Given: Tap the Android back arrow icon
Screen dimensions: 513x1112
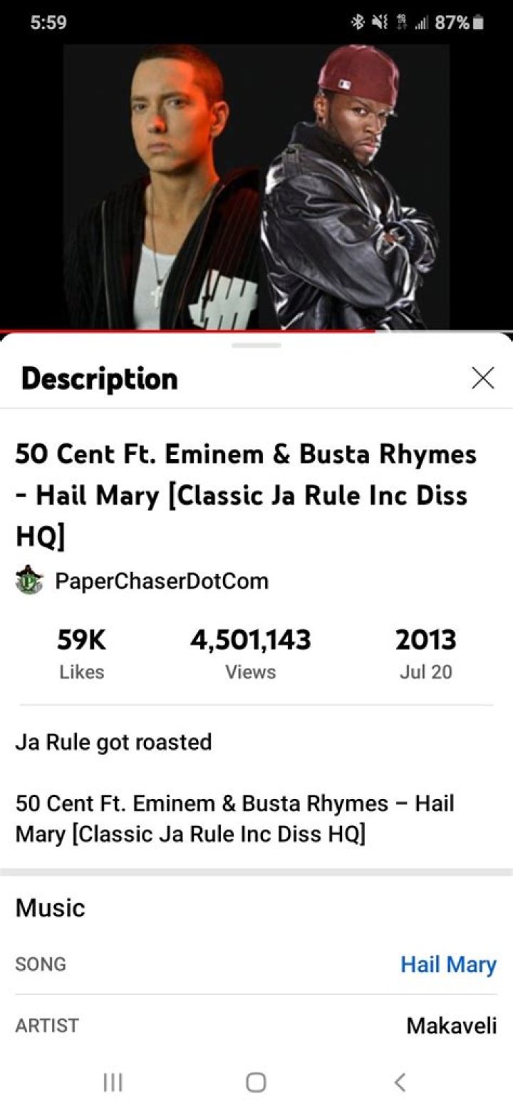Looking at the screenshot, I should pos(400,1082).
